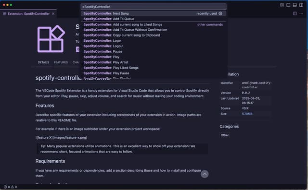The image size is (308, 190).
Task: Run the SpotifyController: Logout command
Action: pyautogui.click(x=154, y=46)
